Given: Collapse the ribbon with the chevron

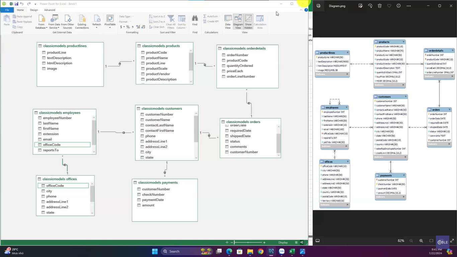Looking at the screenshot, I should (301, 10).
